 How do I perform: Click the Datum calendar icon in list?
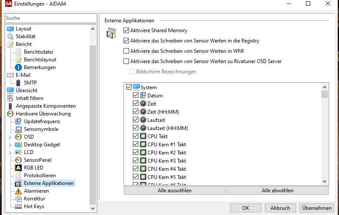pyautogui.click(x=143, y=95)
